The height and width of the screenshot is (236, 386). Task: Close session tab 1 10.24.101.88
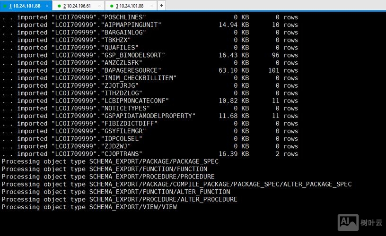point(47,6)
